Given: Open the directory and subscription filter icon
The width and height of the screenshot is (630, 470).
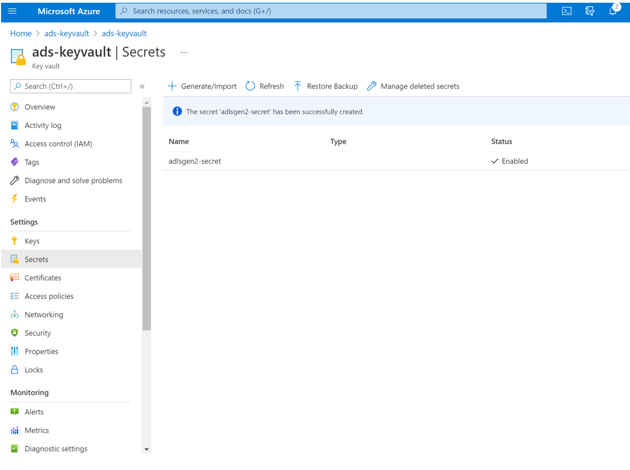Looking at the screenshot, I should point(590,11).
